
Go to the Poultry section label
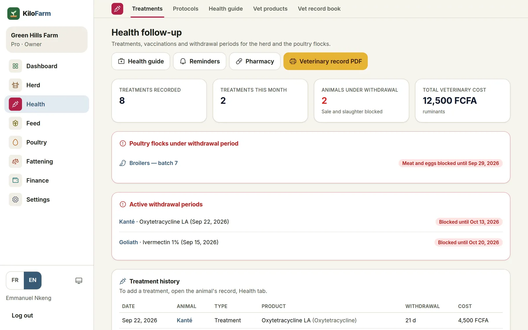point(37,142)
